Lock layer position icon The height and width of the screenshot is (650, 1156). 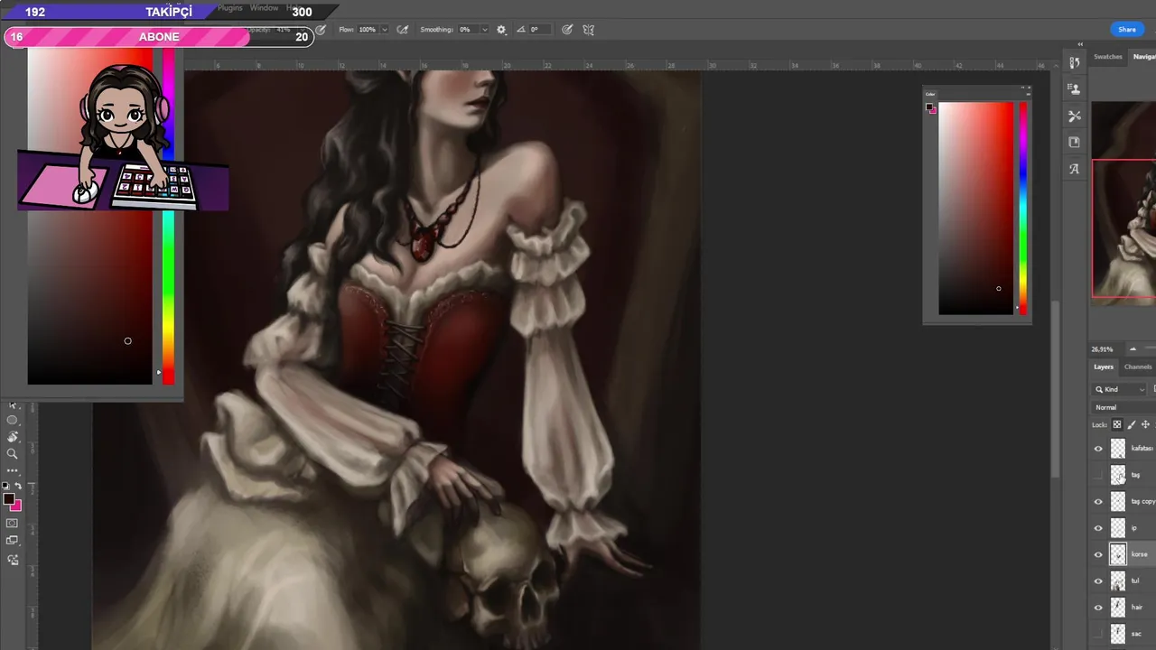pos(1145,424)
